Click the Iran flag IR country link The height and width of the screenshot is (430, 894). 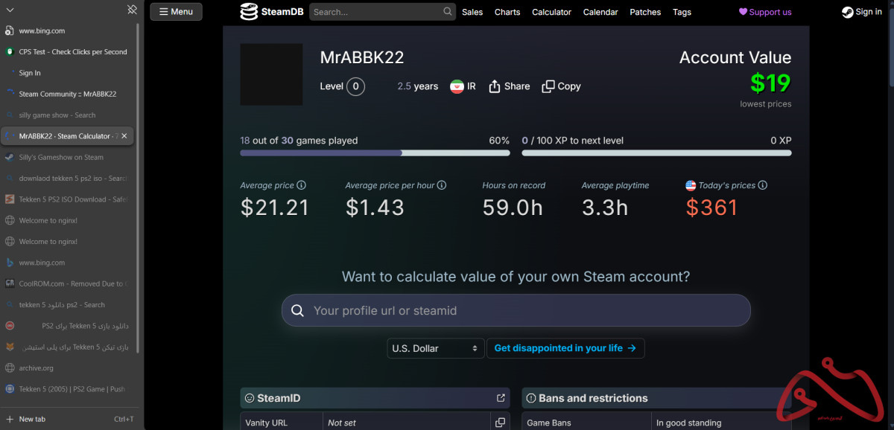point(463,86)
